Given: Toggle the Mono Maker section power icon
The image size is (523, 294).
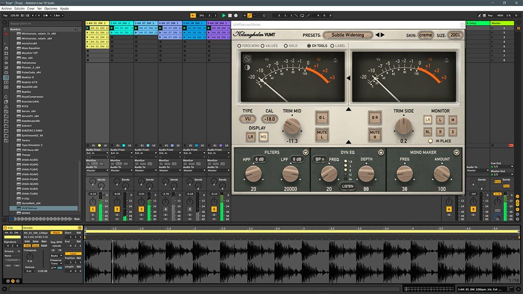Looking at the screenshot, I should pyautogui.click(x=457, y=153).
